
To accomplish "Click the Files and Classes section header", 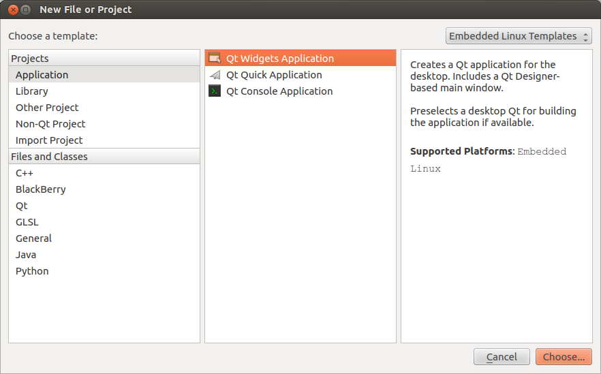I will coord(104,157).
